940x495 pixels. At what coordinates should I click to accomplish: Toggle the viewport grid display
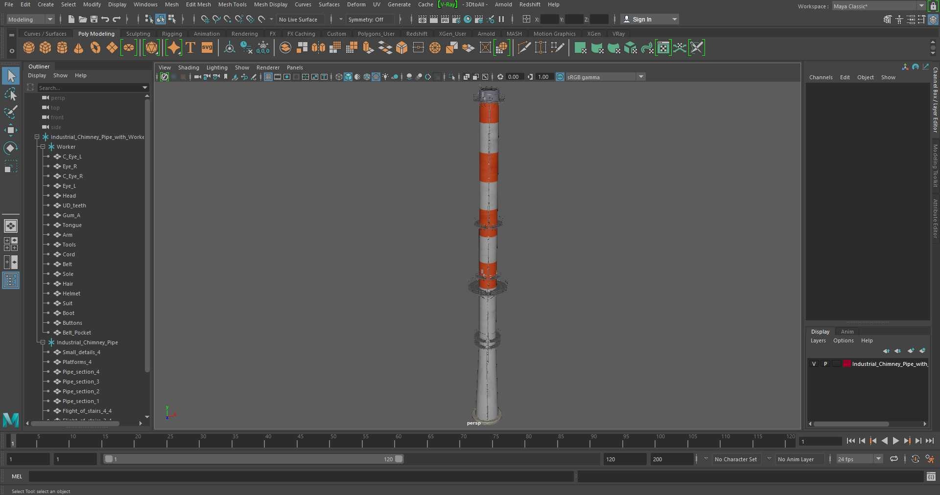click(268, 77)
